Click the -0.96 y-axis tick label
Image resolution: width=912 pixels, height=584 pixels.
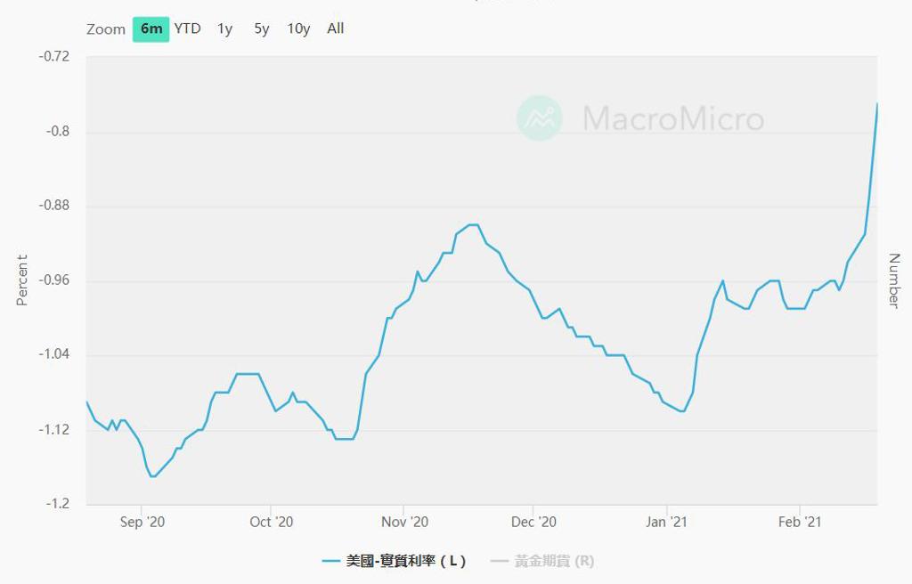54,280
